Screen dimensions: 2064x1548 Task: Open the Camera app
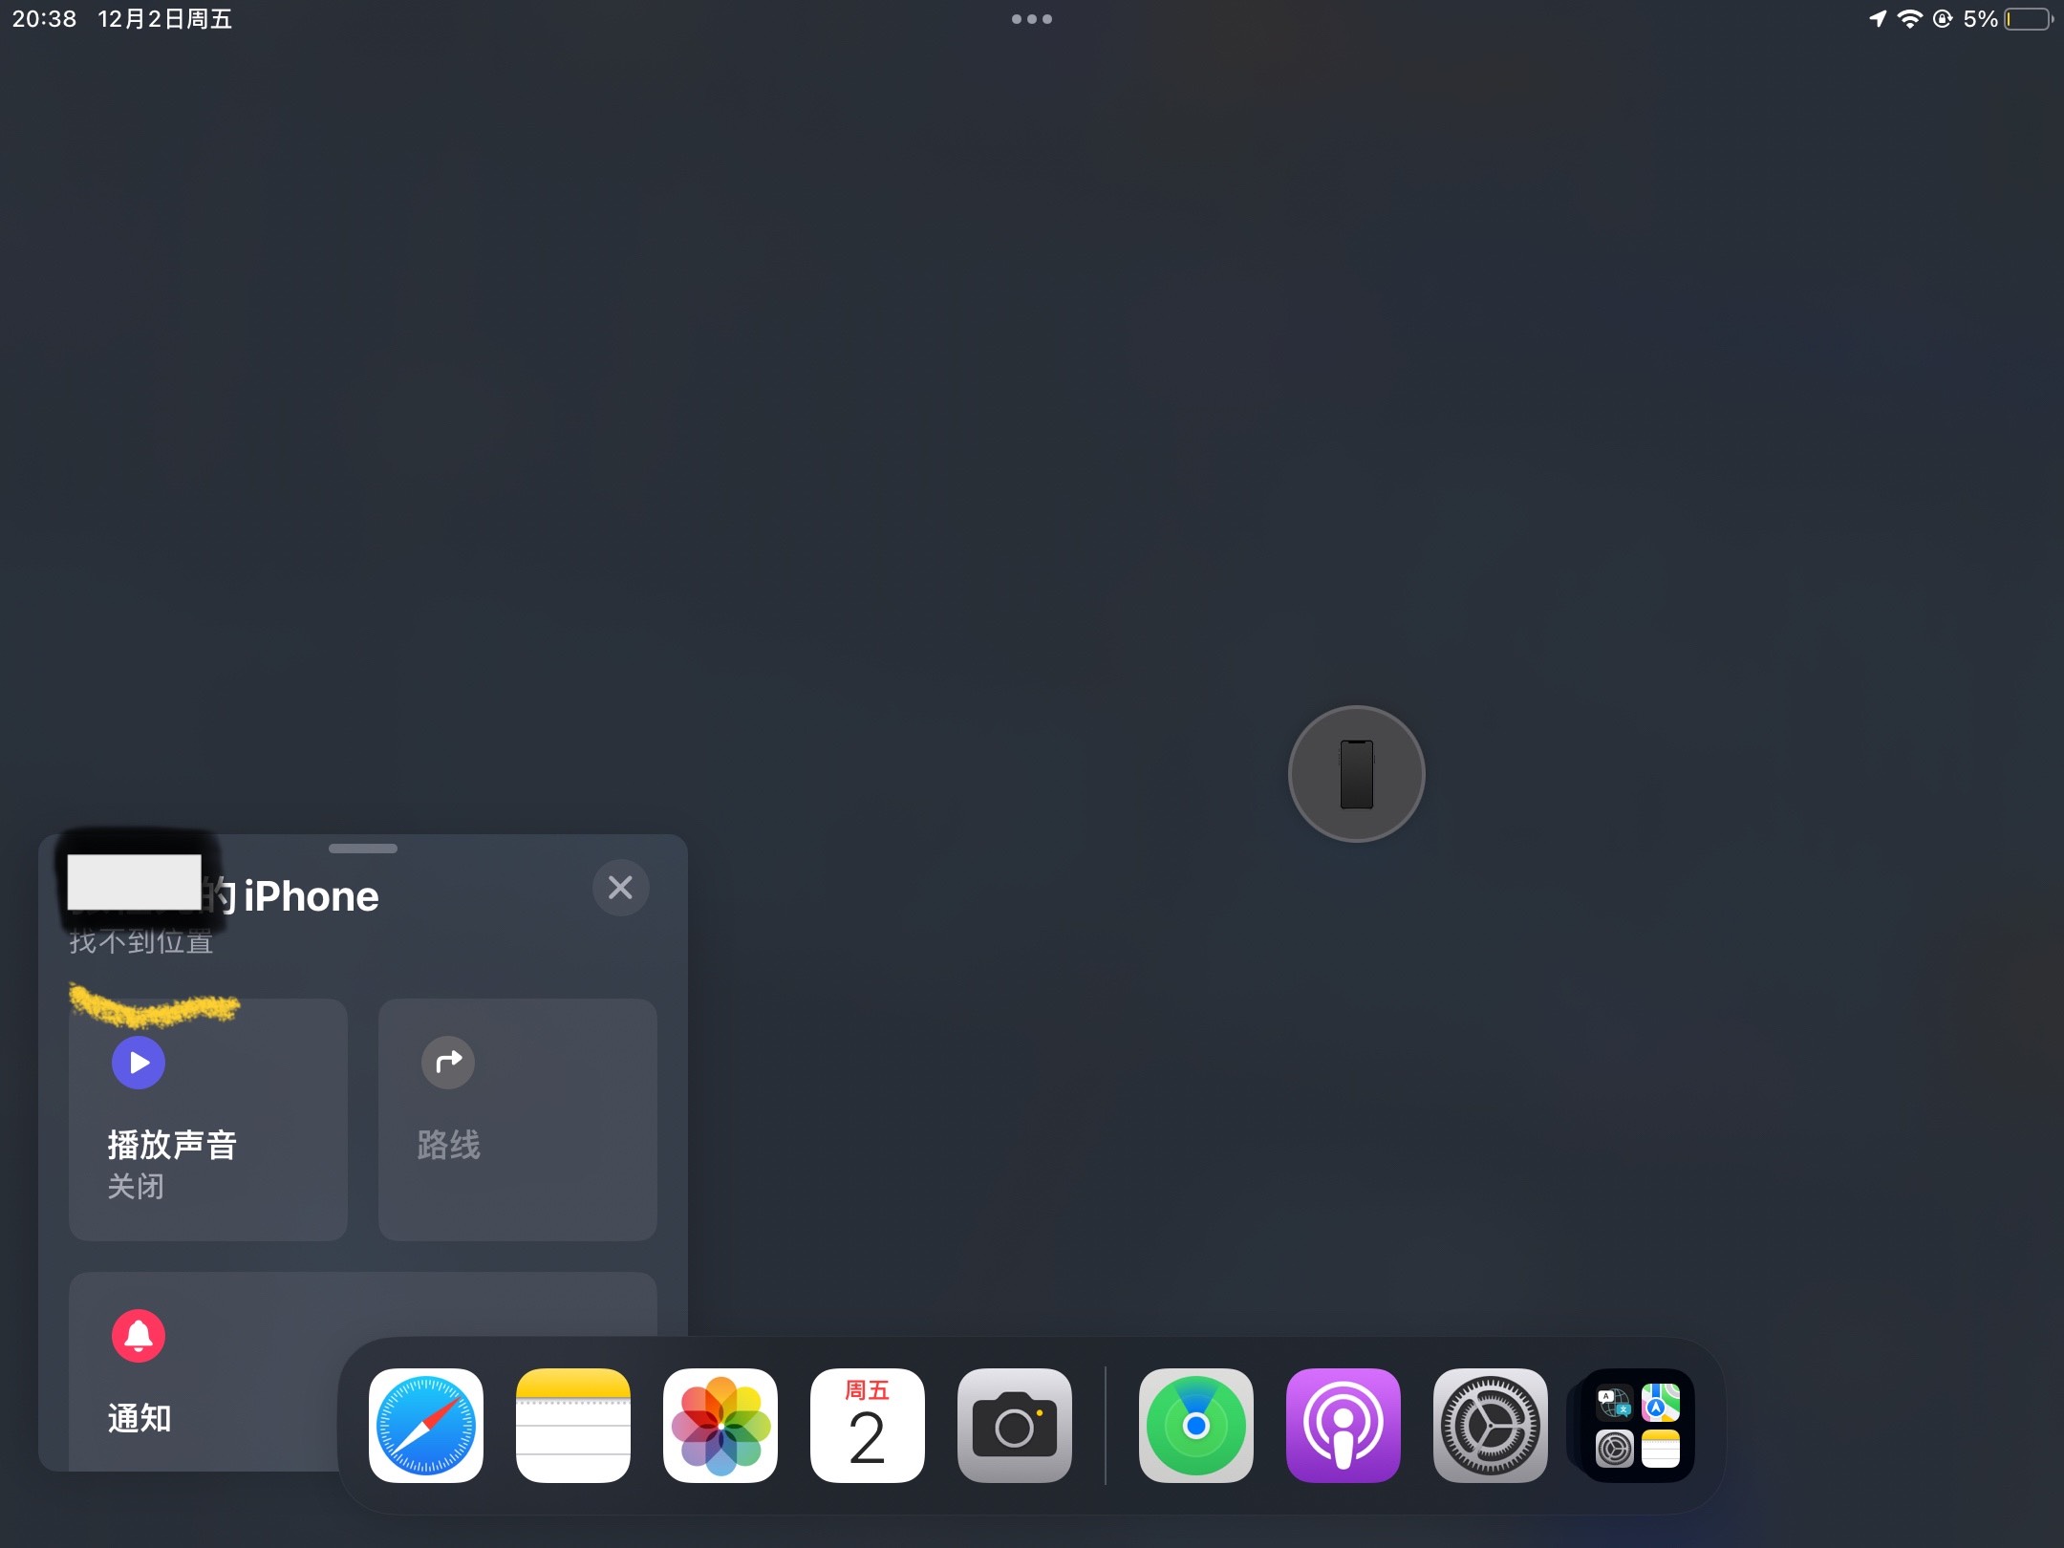click(1015, 1425)
